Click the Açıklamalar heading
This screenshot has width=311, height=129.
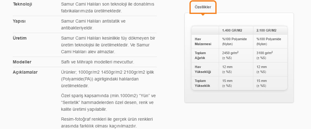[25, 72]
